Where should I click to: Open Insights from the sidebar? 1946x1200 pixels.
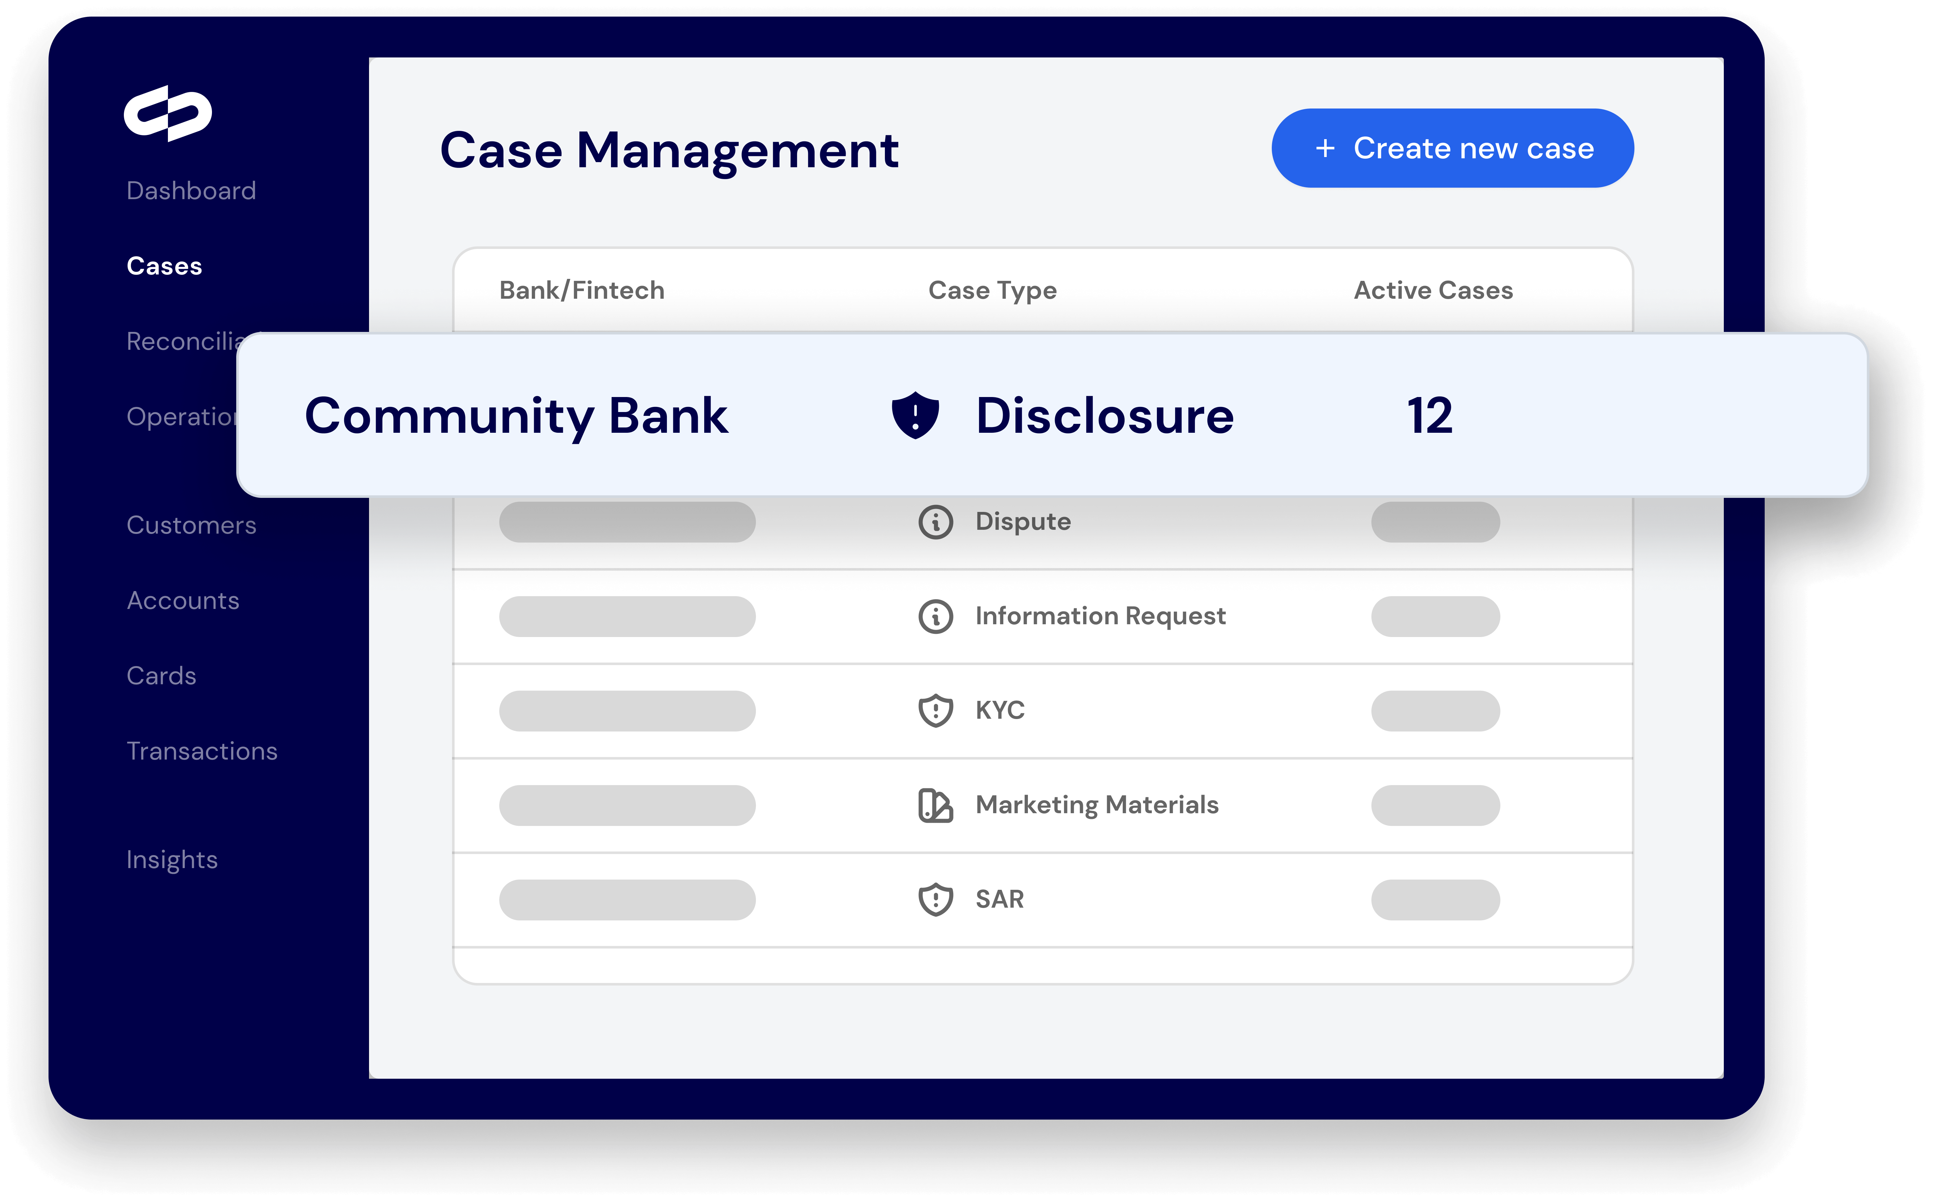tap(171, 859)
